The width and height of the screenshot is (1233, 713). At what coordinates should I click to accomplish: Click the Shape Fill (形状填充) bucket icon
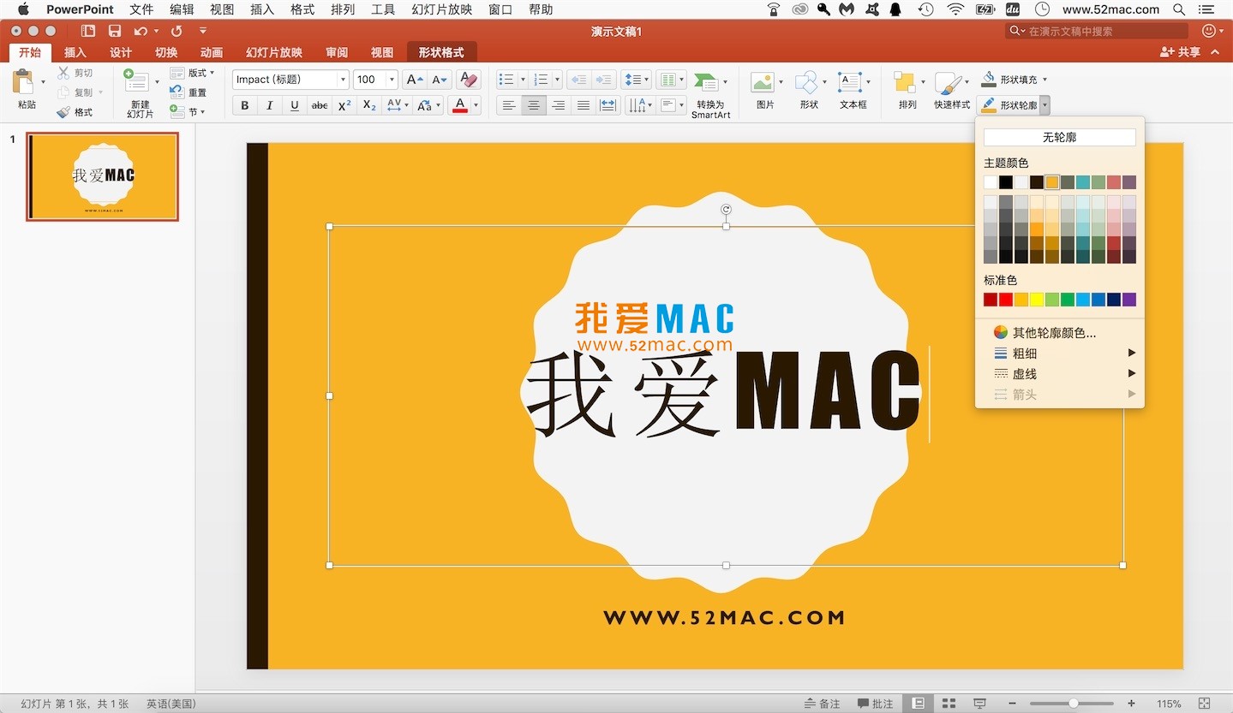tap(989, 80)
